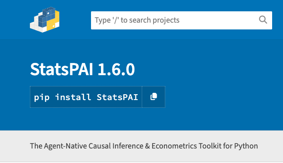Copy pip install command to clipboard
Screen dimensions: 283x163
(x=153, y=97)
